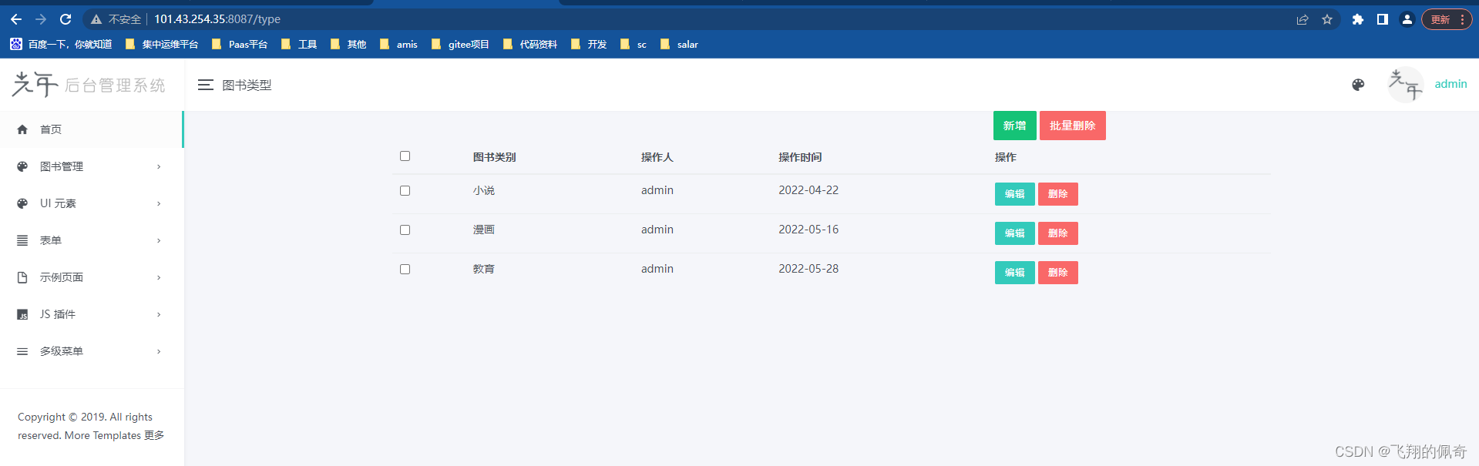Click the date 2022-05-16 cell
1479x466 pixels.
tap(808, 230)
